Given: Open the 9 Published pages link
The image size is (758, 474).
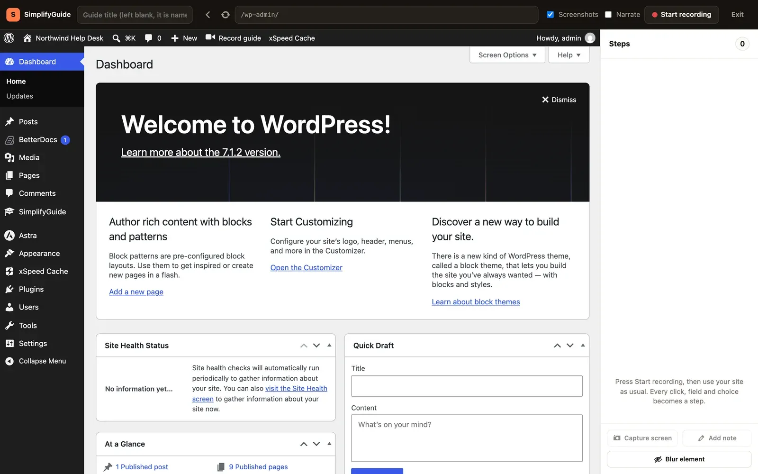Looking at the screenshot, I should click(258, 467).
